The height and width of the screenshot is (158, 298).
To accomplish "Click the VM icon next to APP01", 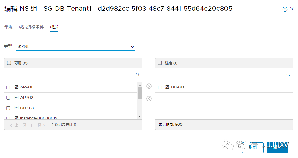I will (17, 87).
